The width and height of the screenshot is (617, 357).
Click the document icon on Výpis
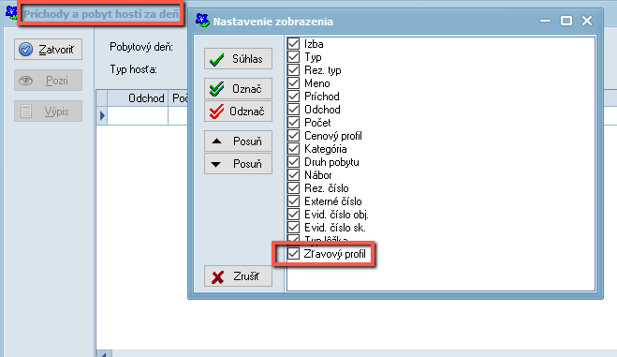pos(26,112)
